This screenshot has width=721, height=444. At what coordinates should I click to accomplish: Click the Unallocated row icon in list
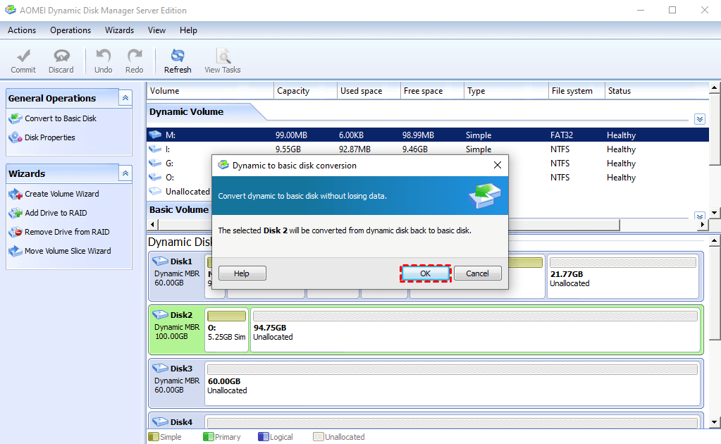(x=156, y=191)
